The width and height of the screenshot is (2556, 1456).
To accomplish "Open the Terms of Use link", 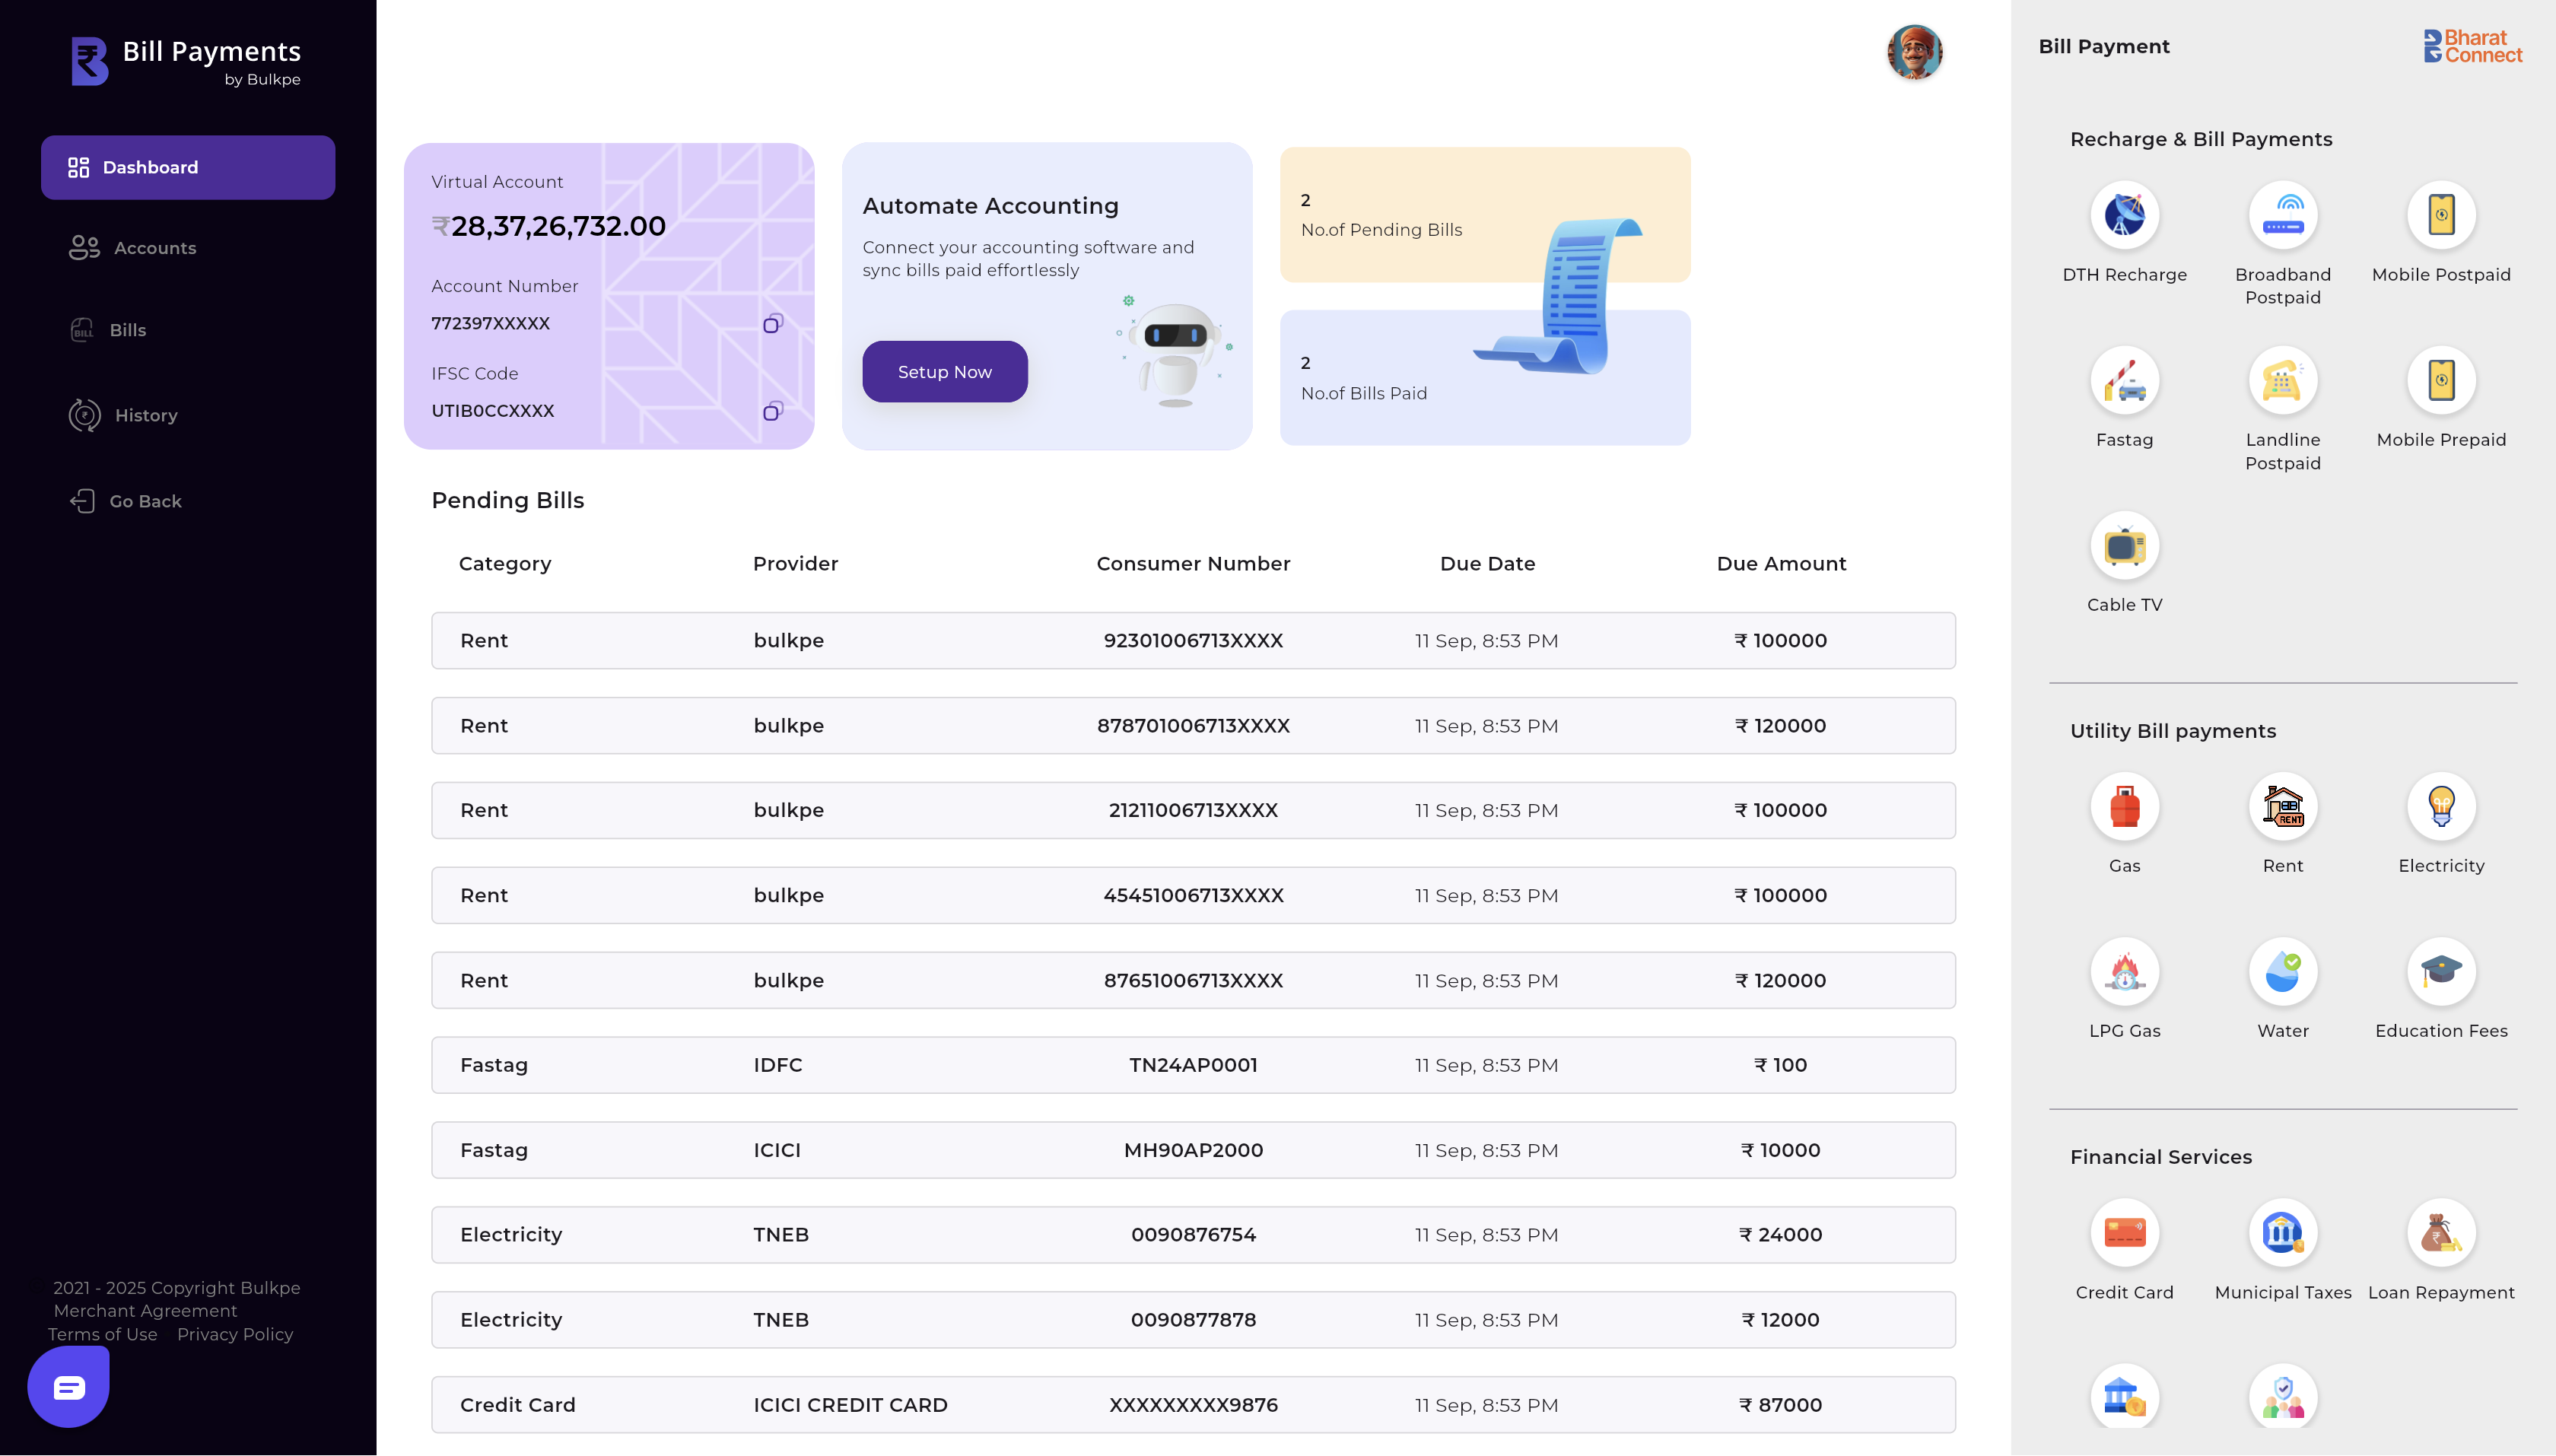I will [x=103, y=1334].
